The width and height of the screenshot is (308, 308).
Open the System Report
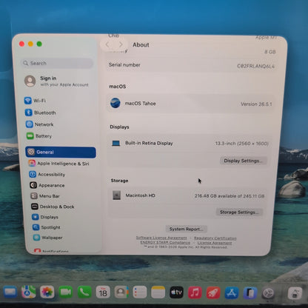(x=186, y=229)
